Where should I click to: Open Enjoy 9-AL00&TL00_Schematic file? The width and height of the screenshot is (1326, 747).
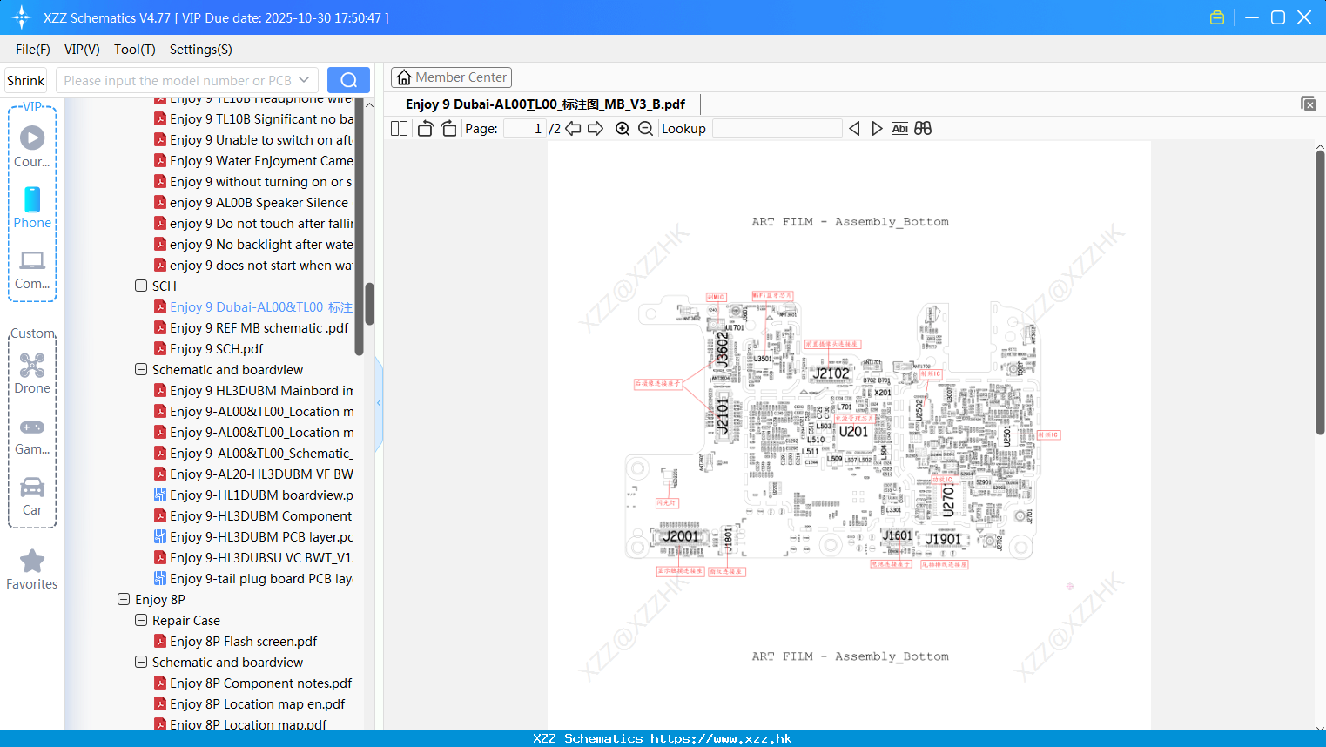pyautogui.click(x=261, y=454)
